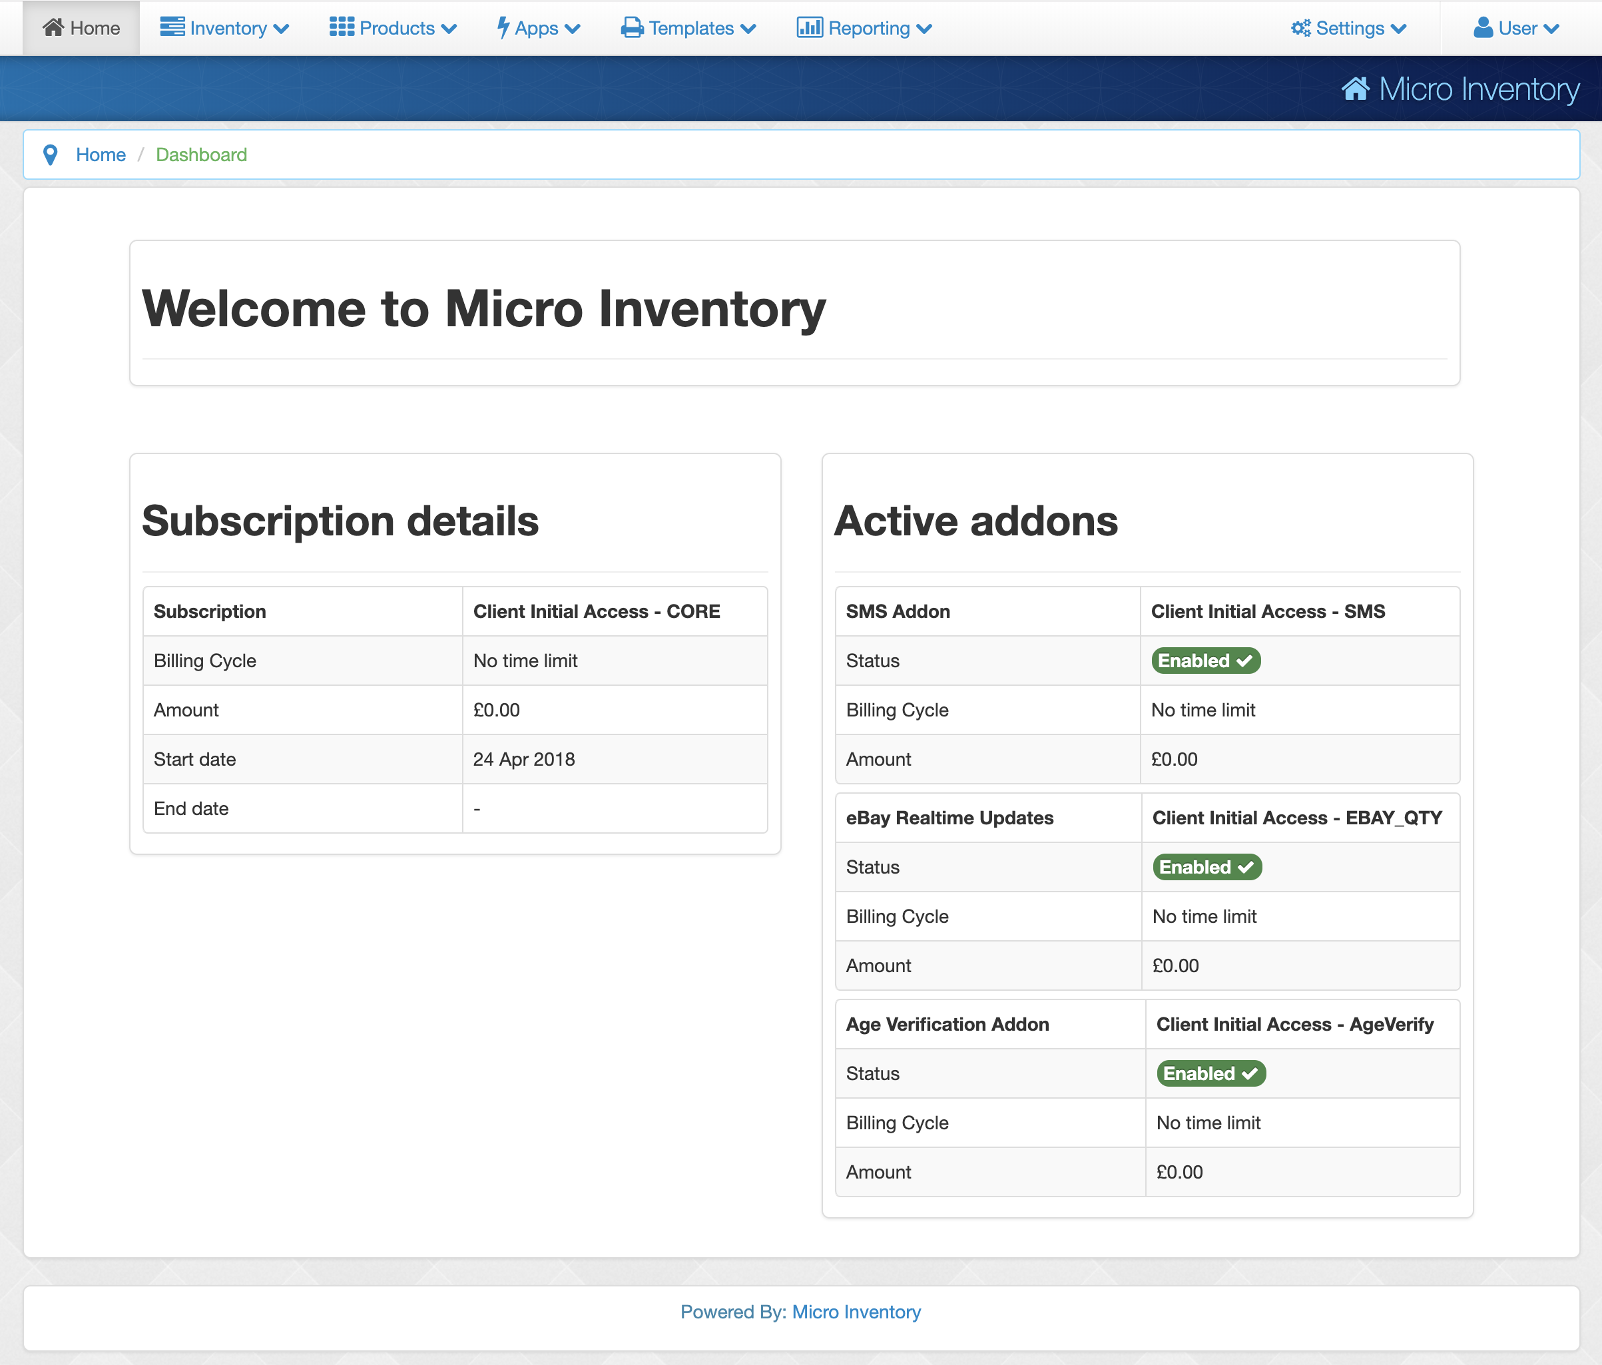Click the Subscription details heading
This screenshot has width=1602, height=1365.
click(x=340, y=521)
